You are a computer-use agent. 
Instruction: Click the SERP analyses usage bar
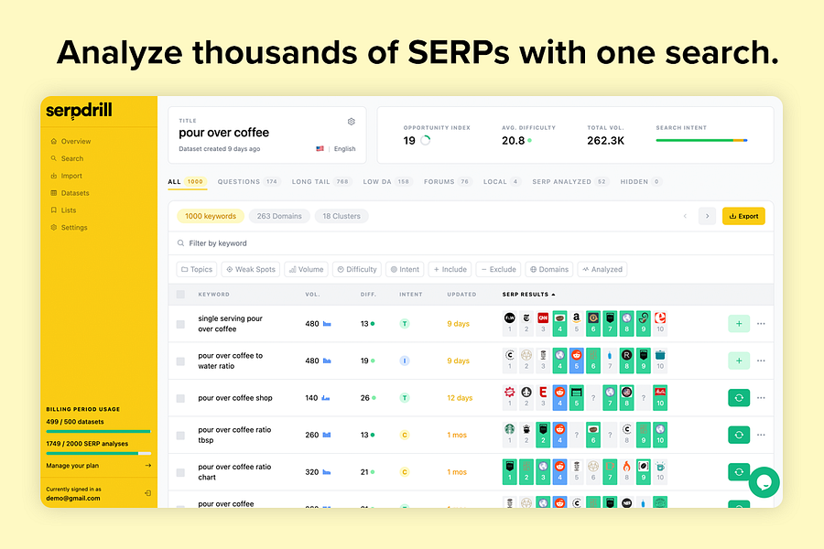click(x=98, y=453)
